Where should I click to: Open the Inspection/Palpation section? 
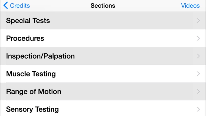tap(103, 56)
